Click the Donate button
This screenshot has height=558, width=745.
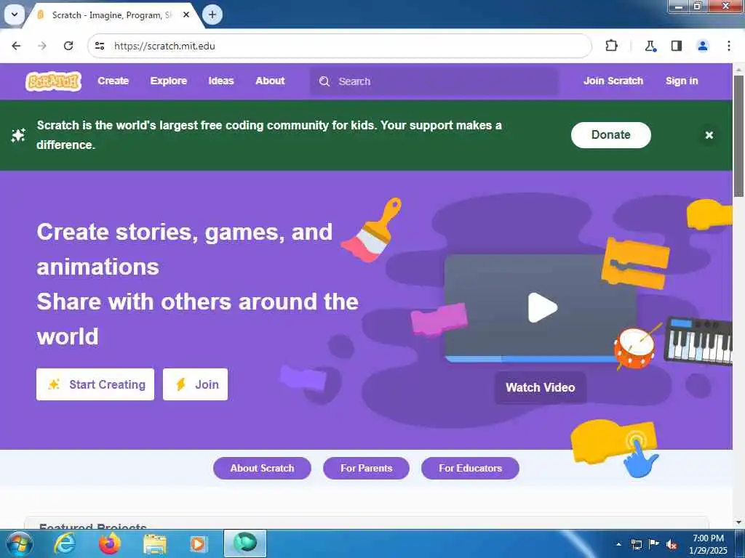coord(611,135)
